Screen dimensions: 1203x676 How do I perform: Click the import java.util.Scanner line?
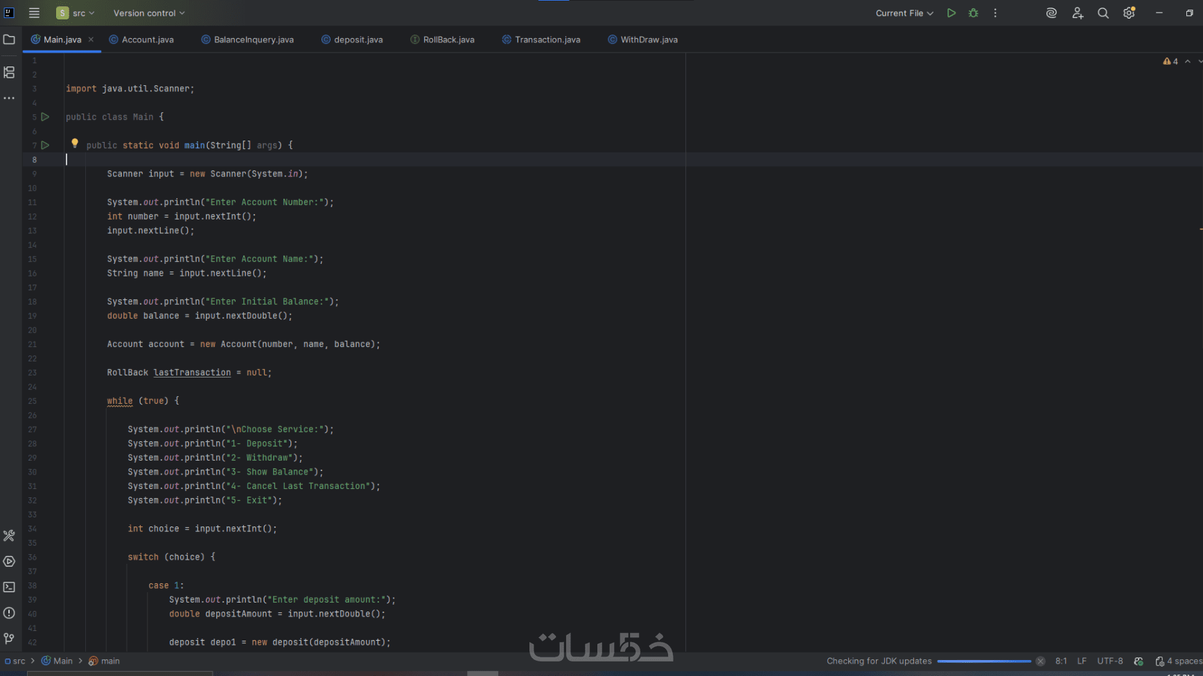[130, 89]
